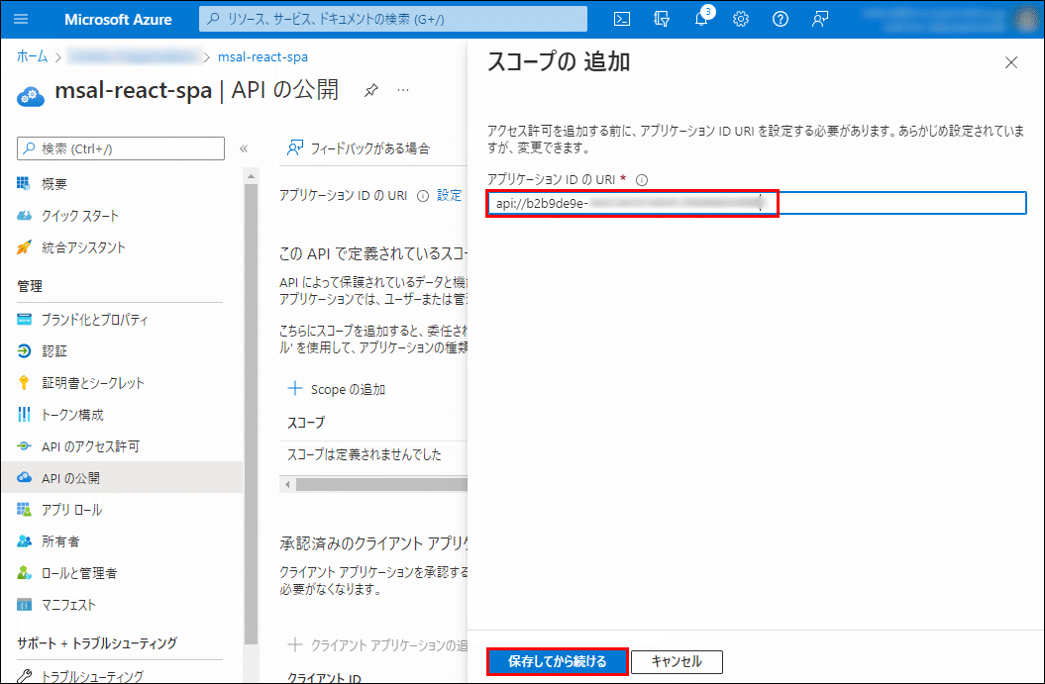Open the notifications bell
Image resolution: width=1045 pixels, height=684 pixels.
(701, 19)
